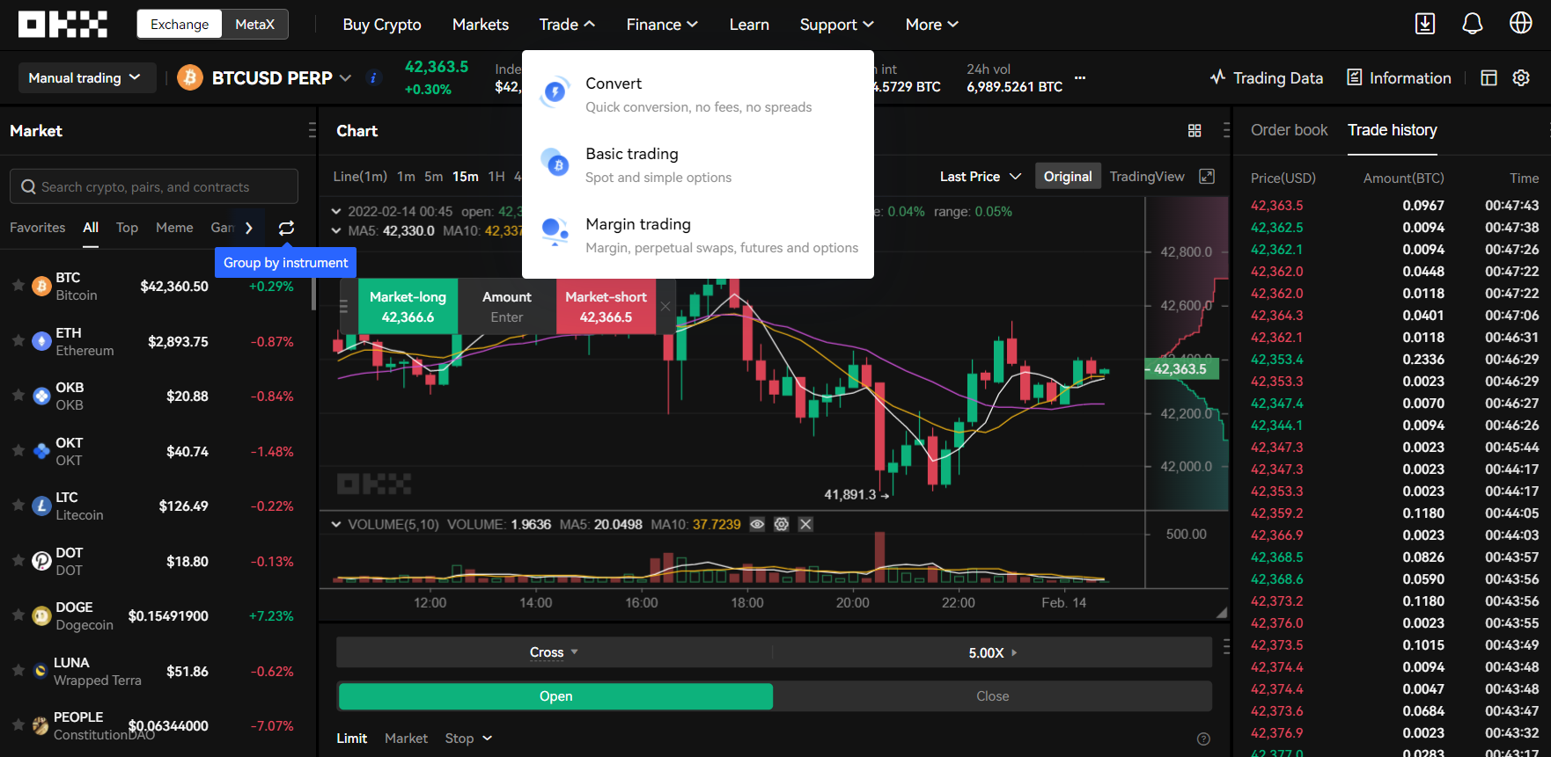
Task: Open the notifications bell
Action: [x=1473, y=24]
